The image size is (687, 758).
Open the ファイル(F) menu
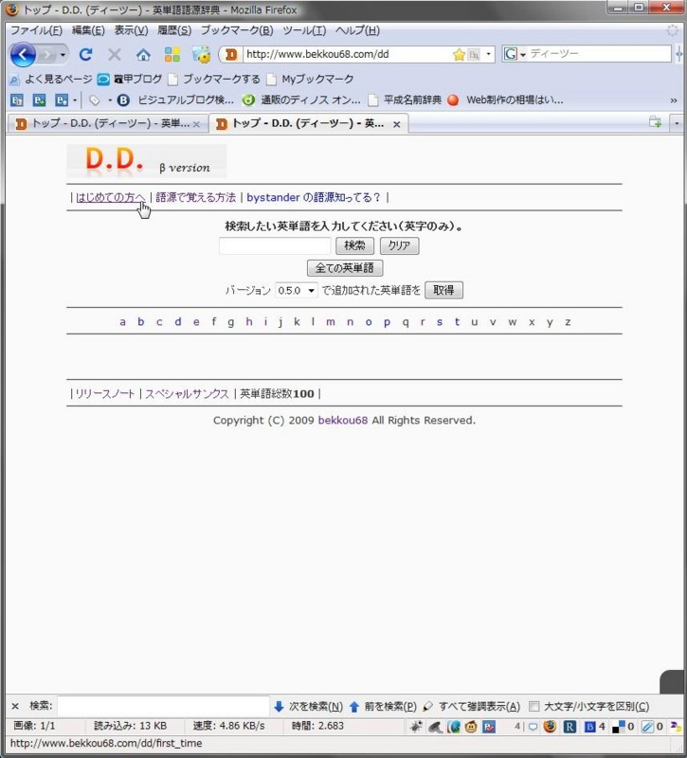[36, 30]
